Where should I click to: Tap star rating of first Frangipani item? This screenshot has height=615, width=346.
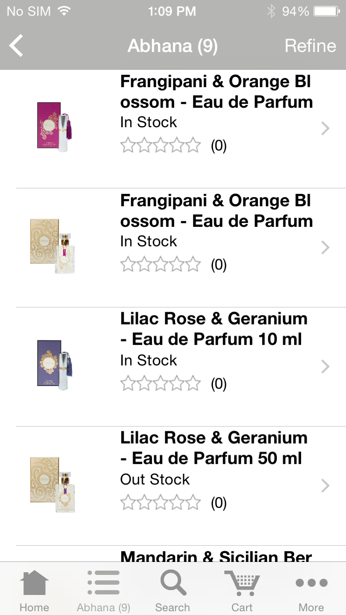161,146
